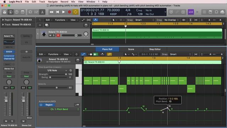Click the Stereo Out output slot
Screen dimensions: 227x128
tap(9, 69)
